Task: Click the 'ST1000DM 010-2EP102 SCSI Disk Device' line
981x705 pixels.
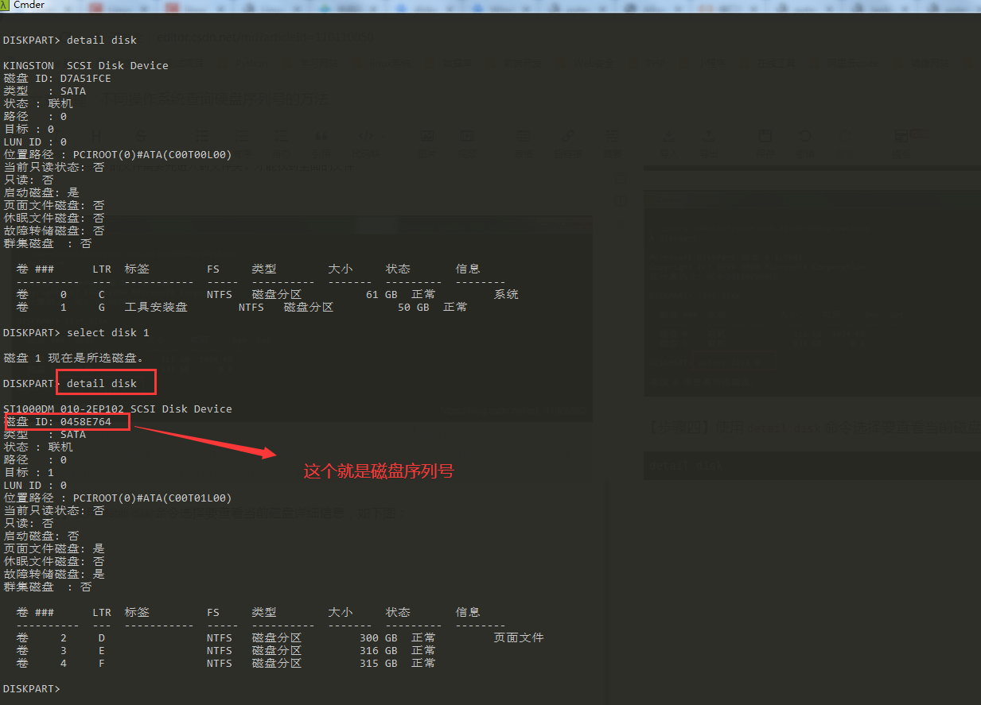Action: [x=118, y=409]
